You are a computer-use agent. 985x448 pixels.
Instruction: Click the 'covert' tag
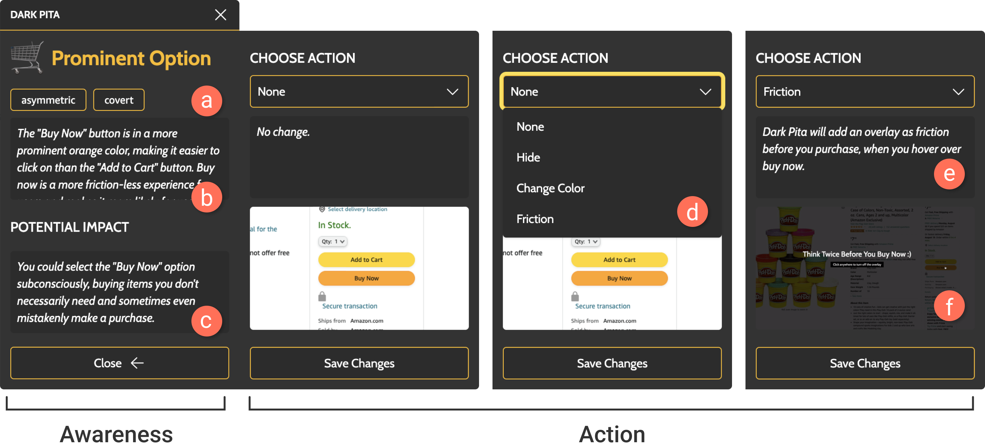coord(119,100)
